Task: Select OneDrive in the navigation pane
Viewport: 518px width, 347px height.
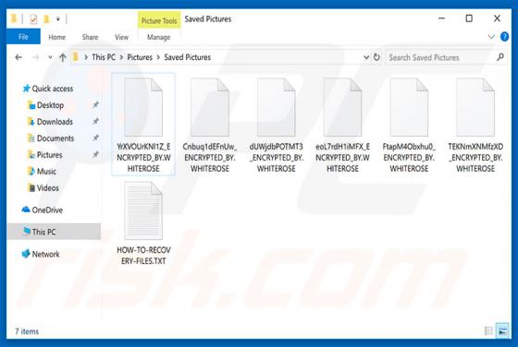Action: pyautogui.click(x=47, y=209)
